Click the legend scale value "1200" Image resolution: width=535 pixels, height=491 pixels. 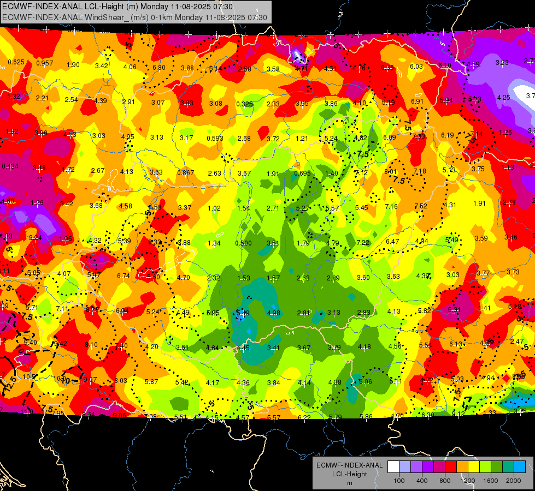click(x=468, y=481)
